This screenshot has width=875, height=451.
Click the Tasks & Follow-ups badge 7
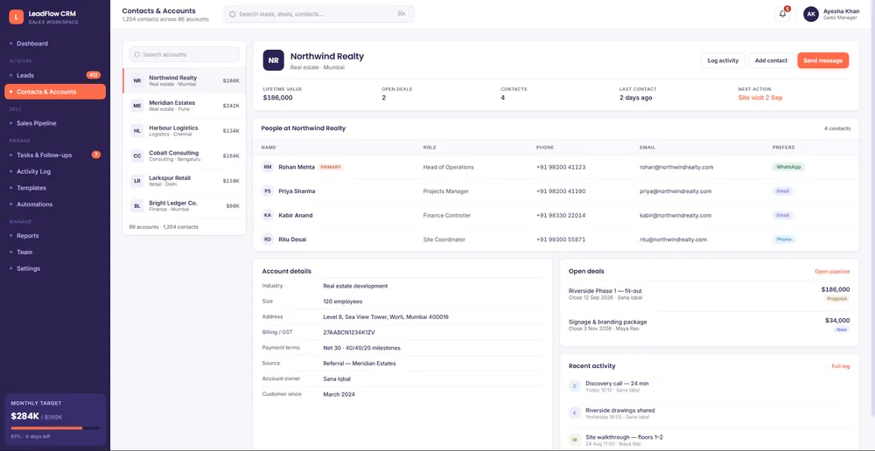tap(96, 155)
